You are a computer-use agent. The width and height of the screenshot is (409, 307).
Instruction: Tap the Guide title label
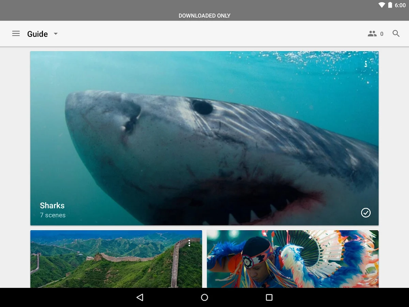pyautogui.click(x=37, y=34)
